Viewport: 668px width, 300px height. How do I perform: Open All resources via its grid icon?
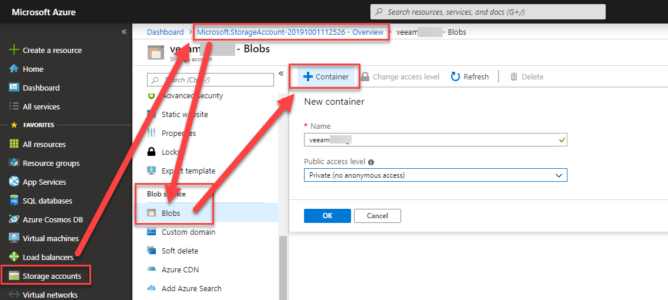click(14, 144)
